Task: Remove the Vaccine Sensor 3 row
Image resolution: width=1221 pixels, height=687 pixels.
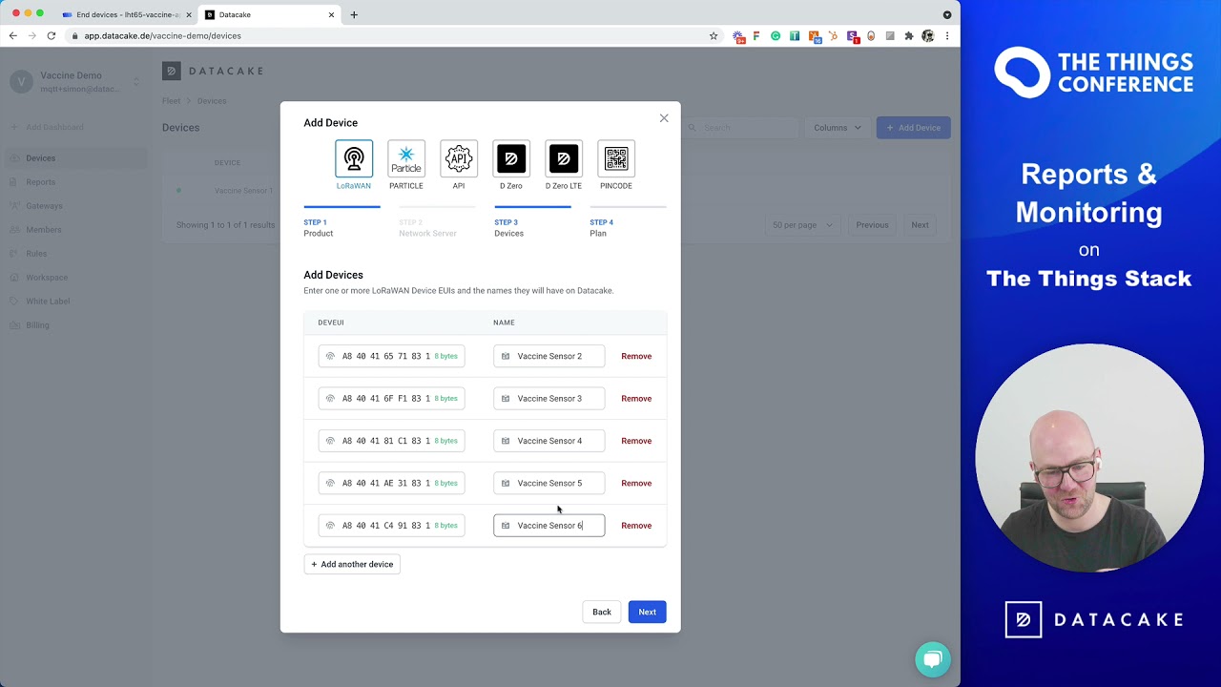Action: pyautogui.click(x=636, y=399)
